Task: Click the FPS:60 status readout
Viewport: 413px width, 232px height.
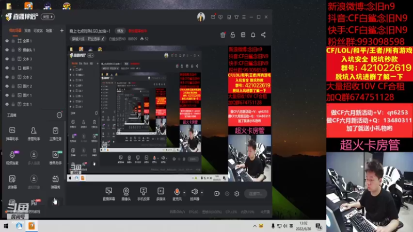Action: point(194,212)
